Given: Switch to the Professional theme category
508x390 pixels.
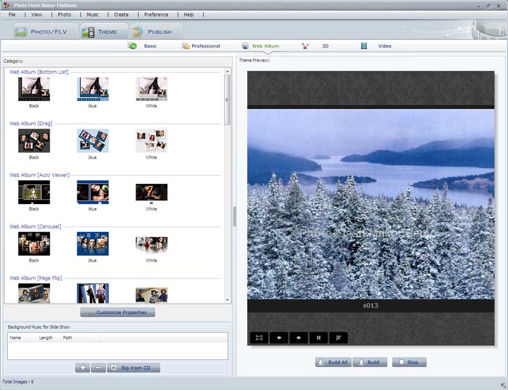Looking at the screenshot, I should [202, 46].
